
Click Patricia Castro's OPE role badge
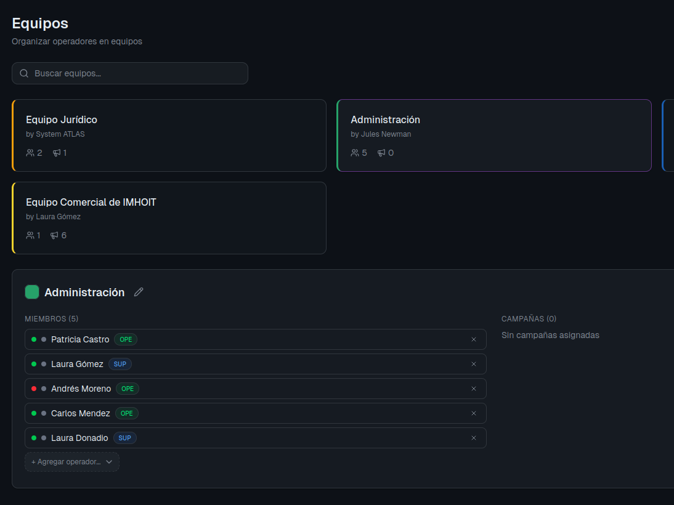coord(126,339)
